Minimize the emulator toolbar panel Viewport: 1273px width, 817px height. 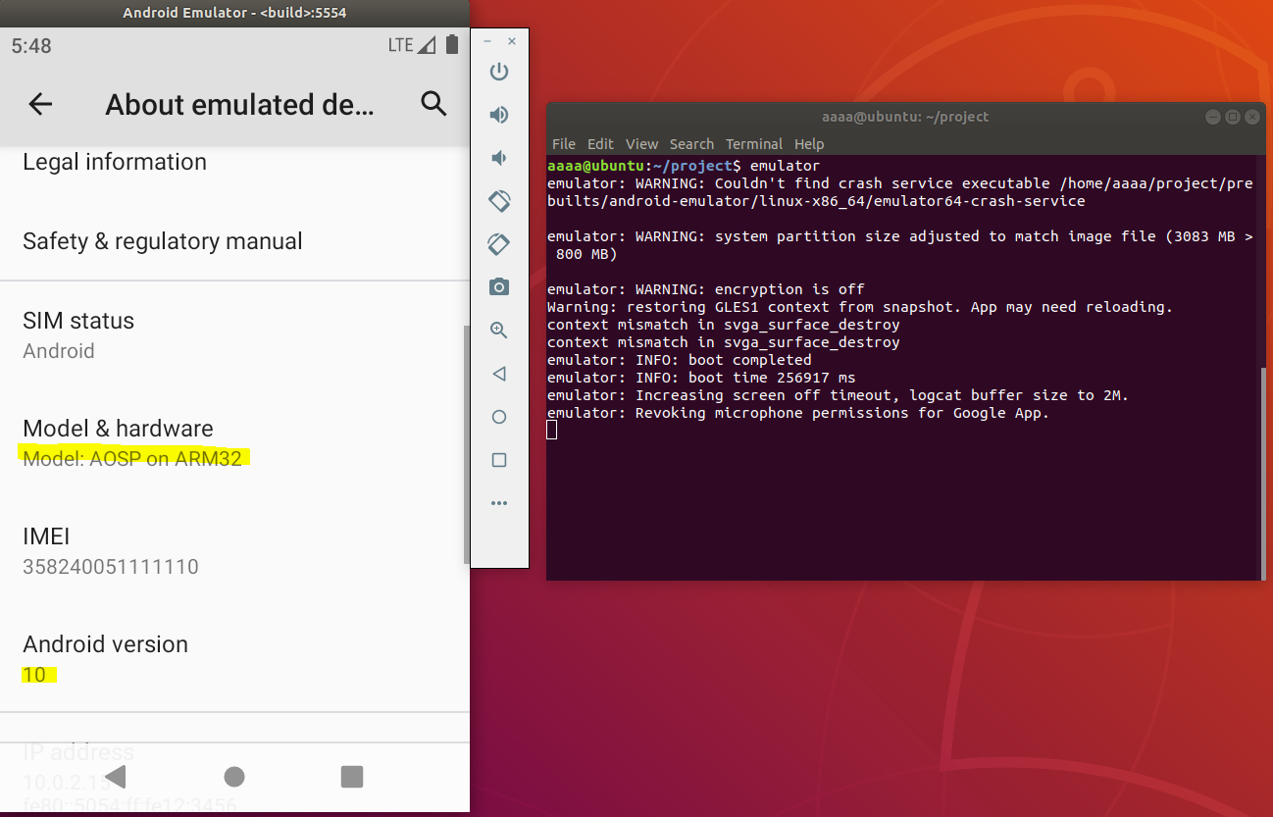pyautogui.click(x=488, y=42)
